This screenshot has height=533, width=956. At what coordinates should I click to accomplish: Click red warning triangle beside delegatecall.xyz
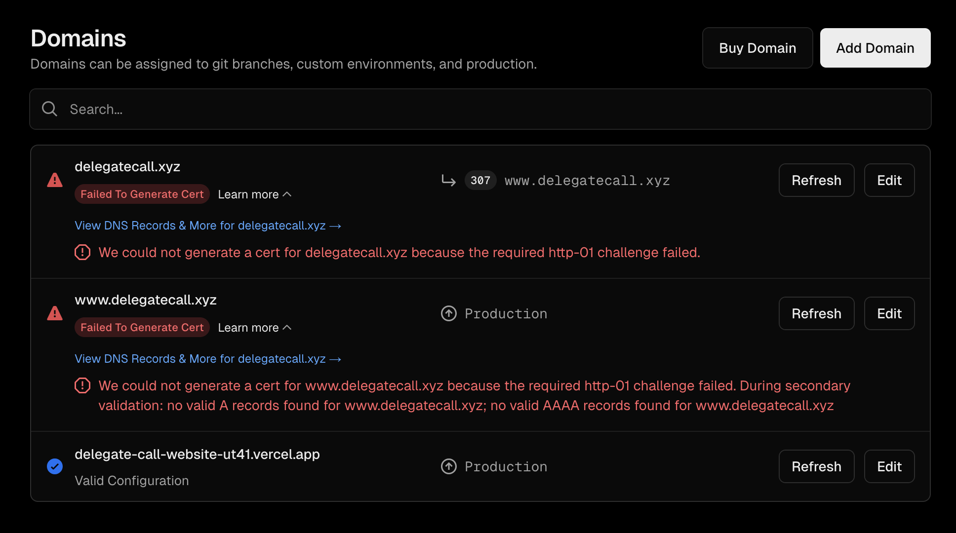[x=55, y=180]
